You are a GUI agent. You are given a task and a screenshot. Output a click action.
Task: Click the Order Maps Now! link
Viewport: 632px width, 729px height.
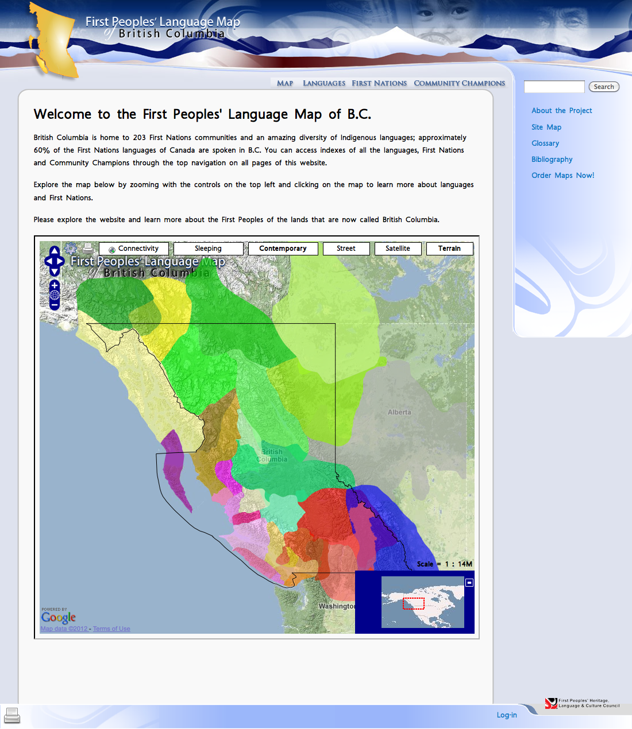[562, 175]
